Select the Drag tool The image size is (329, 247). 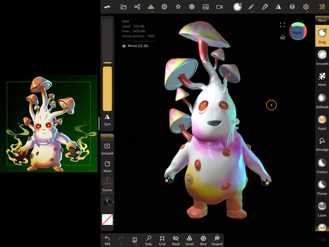pos(322,36)
